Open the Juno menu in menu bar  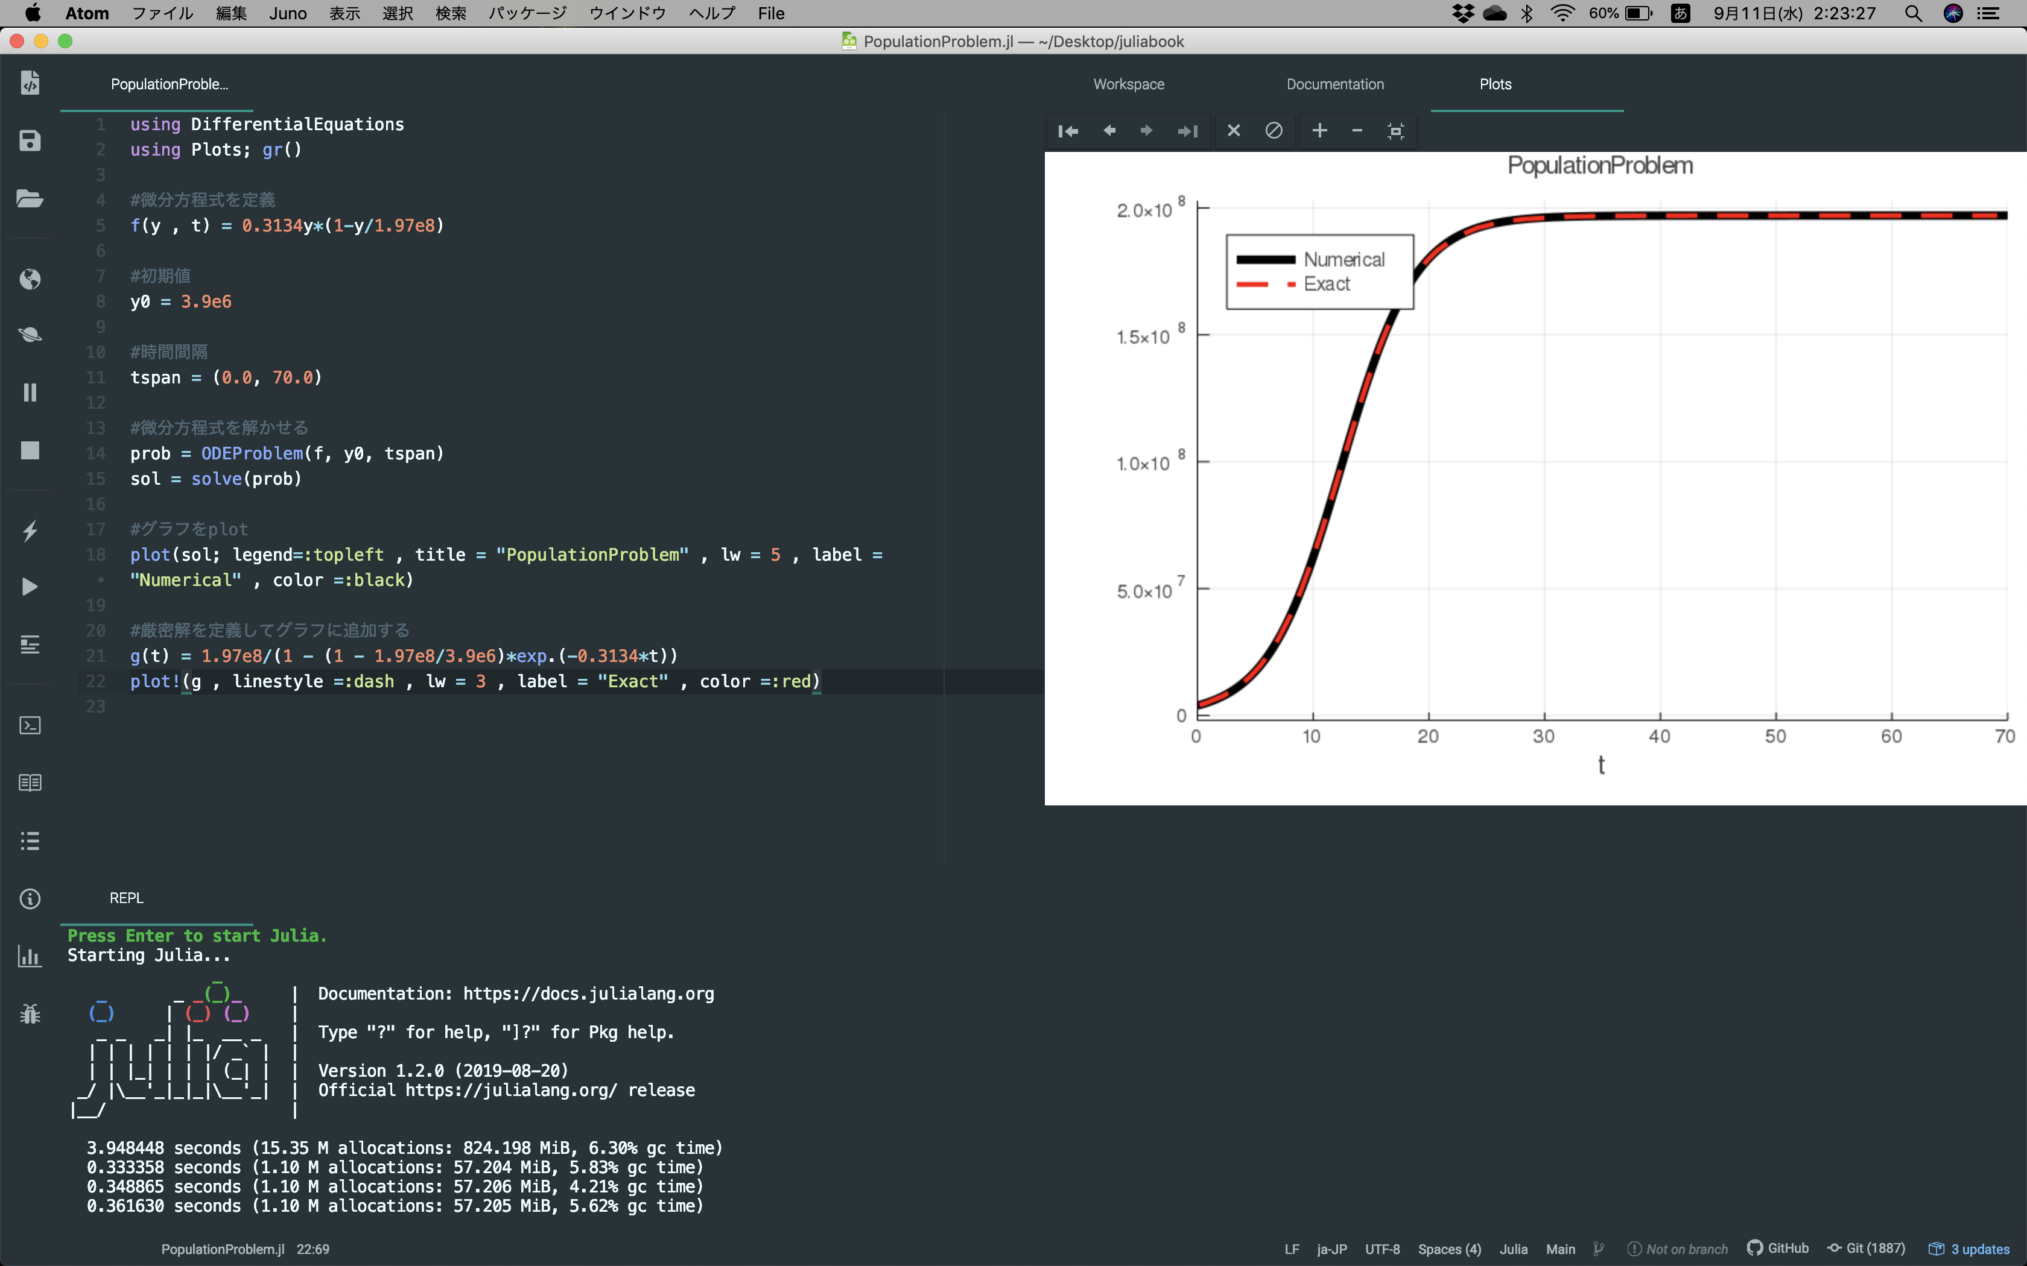point(287,13)
